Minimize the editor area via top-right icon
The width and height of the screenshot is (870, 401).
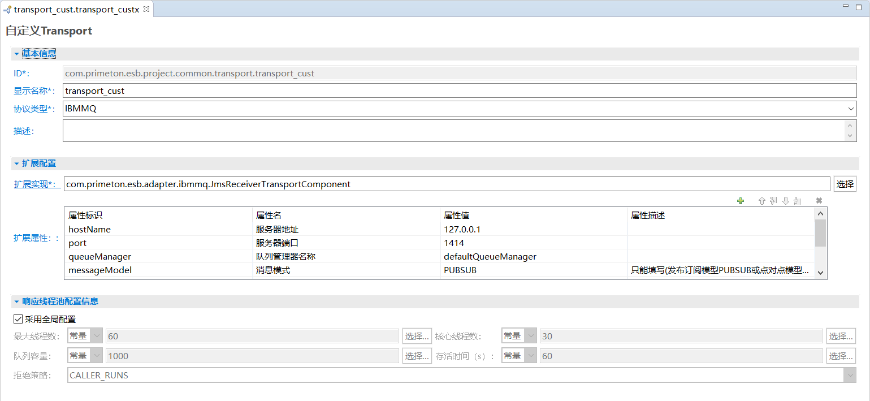[x=846, y=6]
